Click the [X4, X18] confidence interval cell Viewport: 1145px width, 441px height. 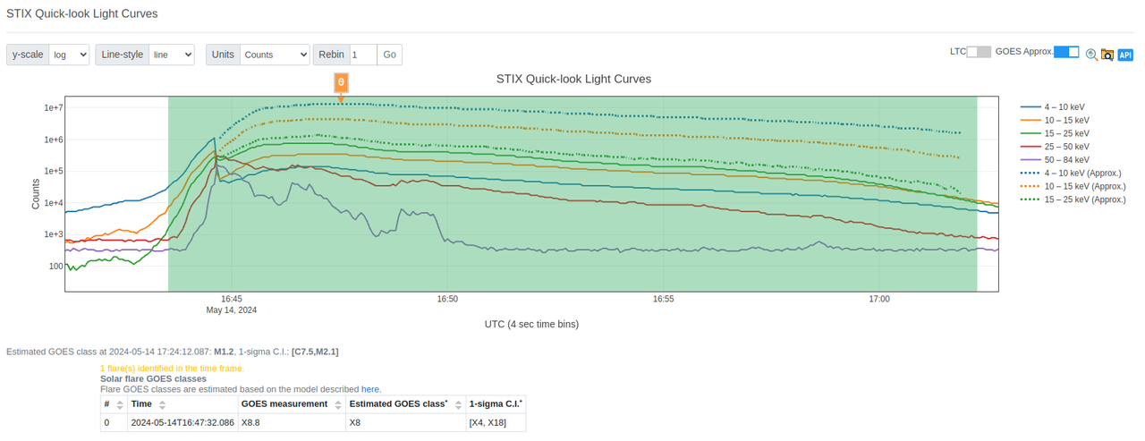[x=495, y=422]
